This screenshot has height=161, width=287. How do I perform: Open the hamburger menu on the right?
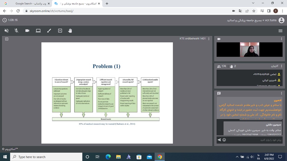[280, 31]
